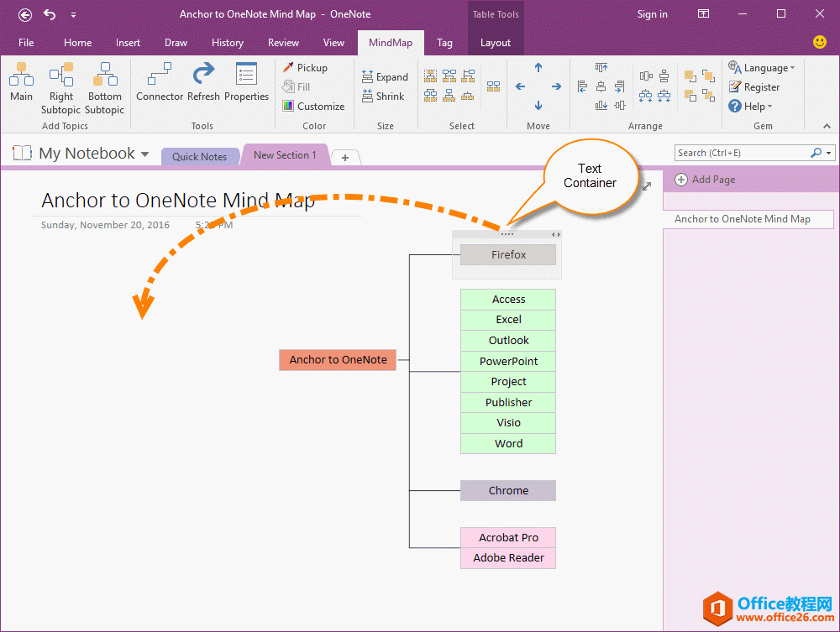Viewport: 840px width, 632px height.
Task: Open the Quick Notes section tab
Action: pyautogui.click(x=199, y=157)
